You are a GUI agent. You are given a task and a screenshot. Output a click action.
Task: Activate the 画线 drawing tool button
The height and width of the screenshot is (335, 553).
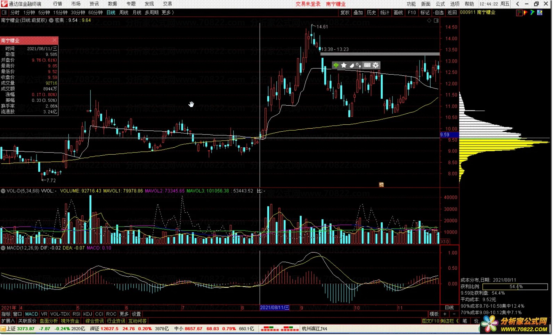398,13
